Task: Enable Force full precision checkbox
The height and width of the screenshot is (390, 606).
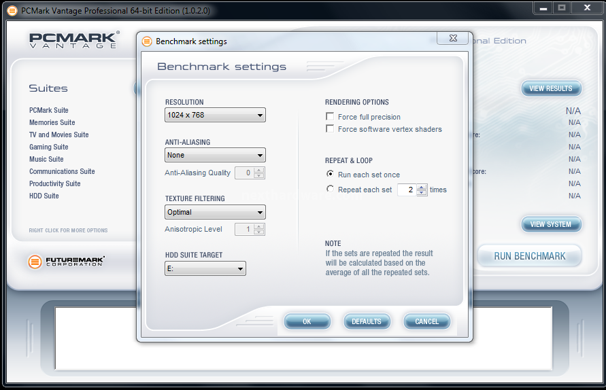Action: click(x=330, y=116)
